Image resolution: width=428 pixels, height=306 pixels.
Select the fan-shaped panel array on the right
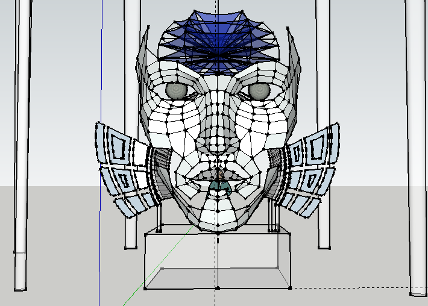coord(311,169)
